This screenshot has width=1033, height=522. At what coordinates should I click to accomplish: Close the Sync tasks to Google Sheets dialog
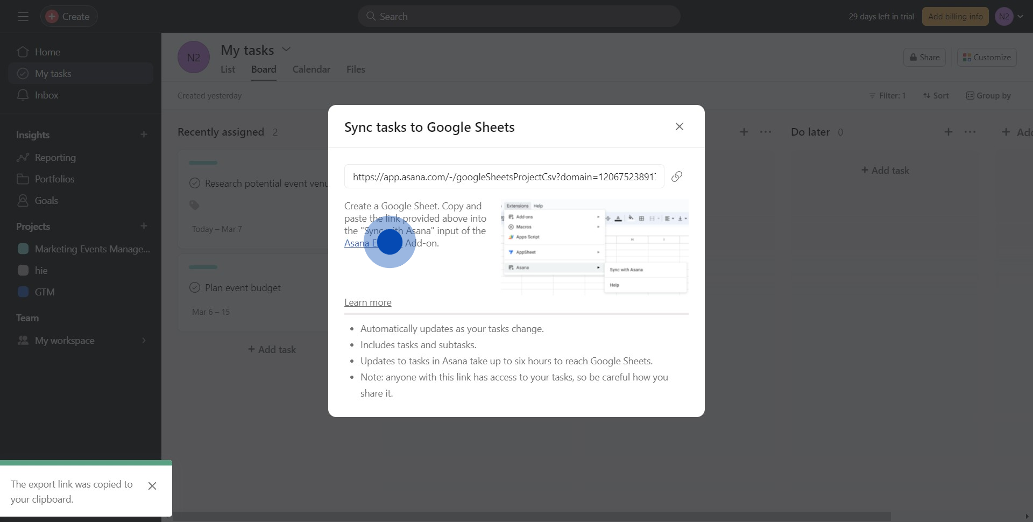pyautogui.click(x=680, y=126)
